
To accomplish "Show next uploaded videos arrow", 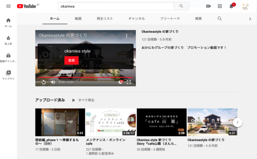I will 237,122.
